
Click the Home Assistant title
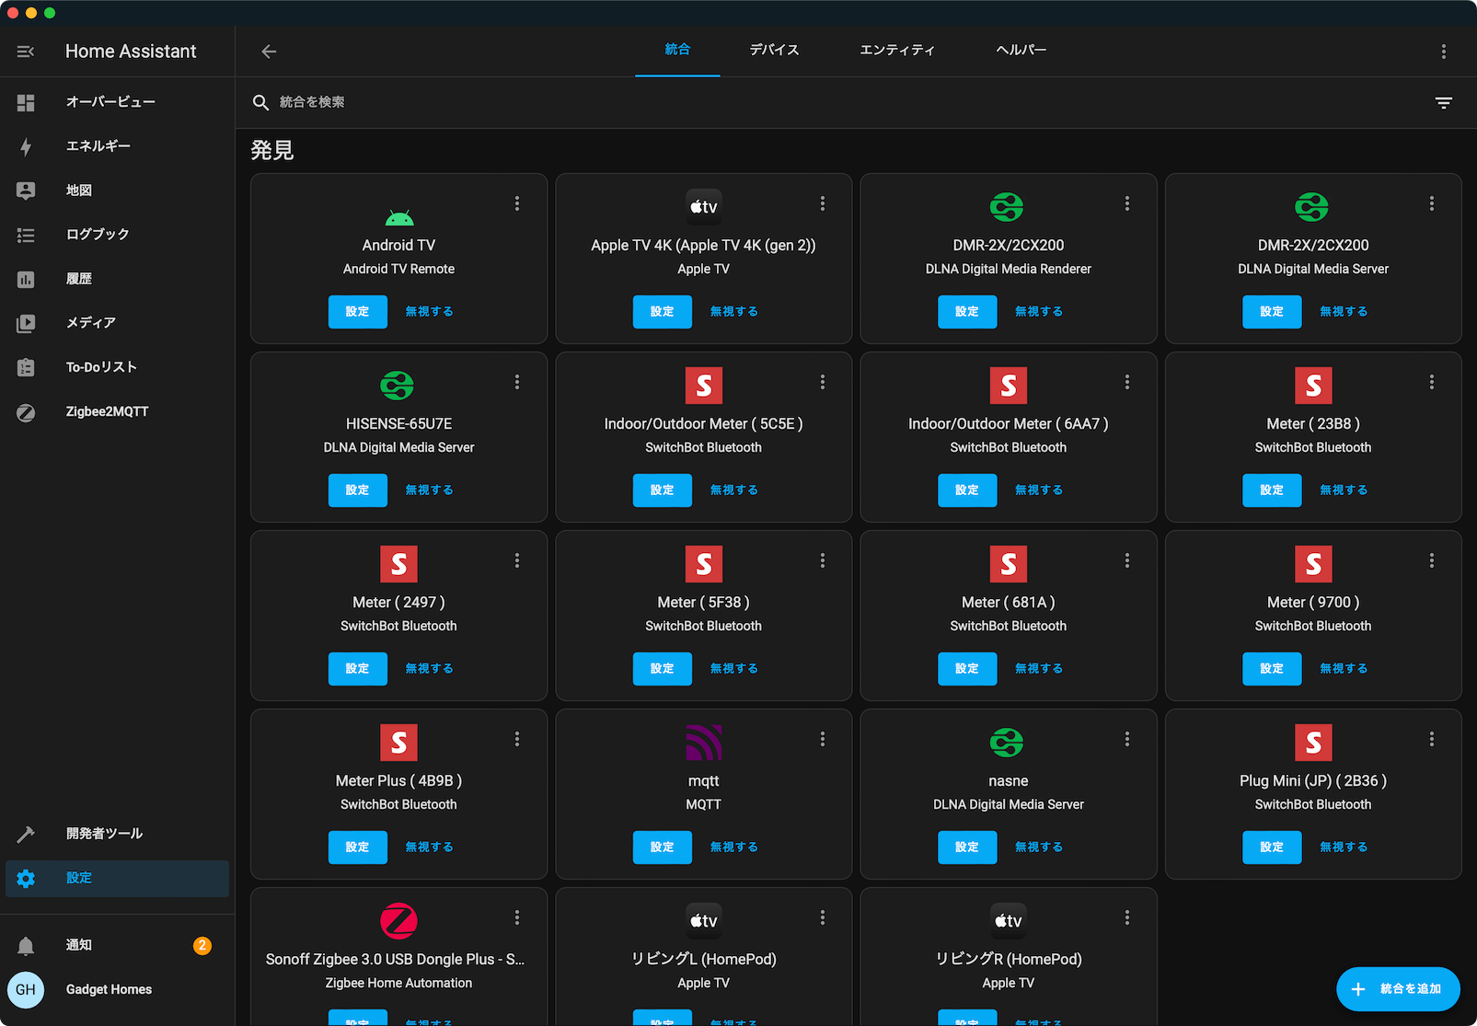click(x=131, y=52)
